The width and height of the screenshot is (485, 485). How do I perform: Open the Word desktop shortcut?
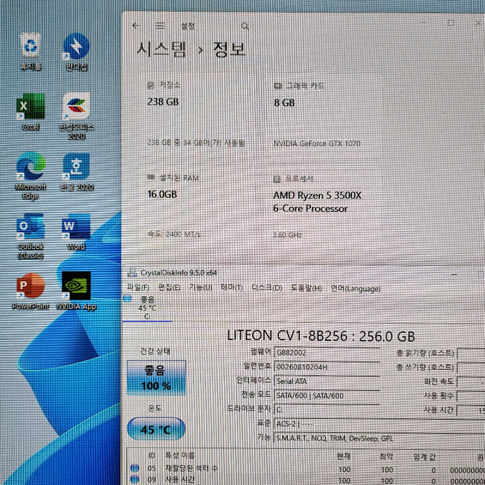point(76,232)
